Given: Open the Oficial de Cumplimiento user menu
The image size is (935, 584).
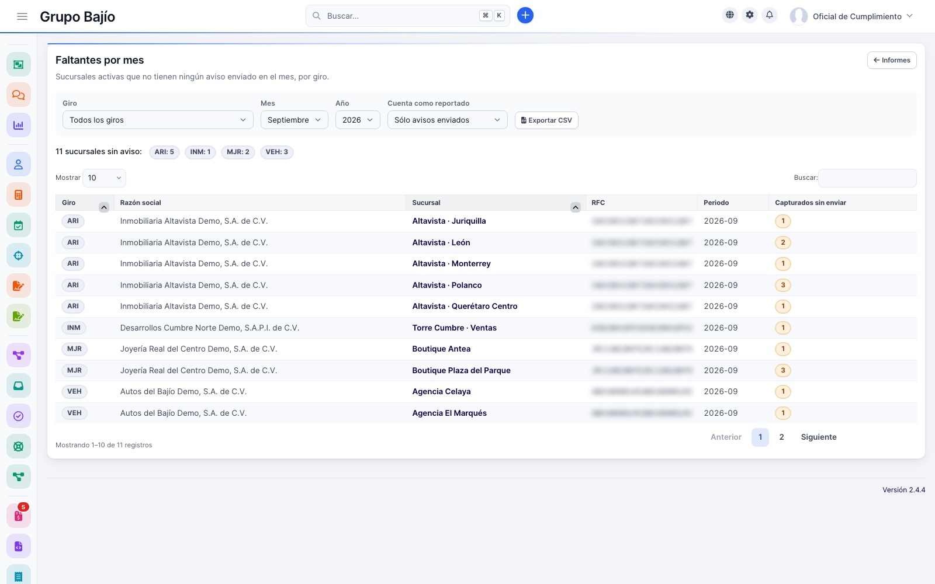Looking at the screenshot, I should (x=851, y=16).
